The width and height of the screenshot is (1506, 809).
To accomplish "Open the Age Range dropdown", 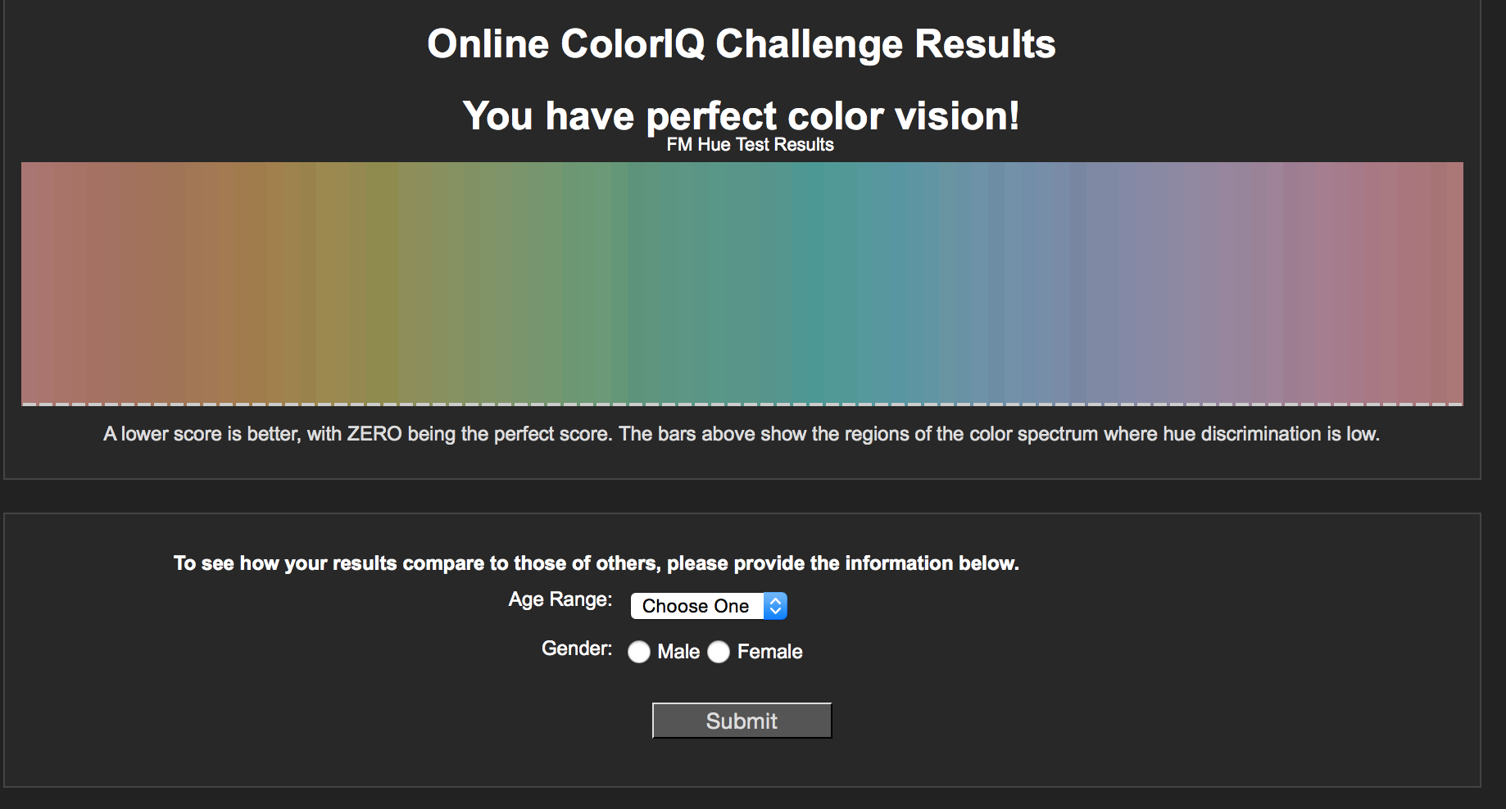I will click(709, 606).
